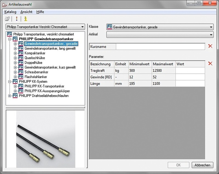This screenshot has width=219, height=174.
Task: Click PH icon of Doppelhülse item
Action: click(21, 63)
